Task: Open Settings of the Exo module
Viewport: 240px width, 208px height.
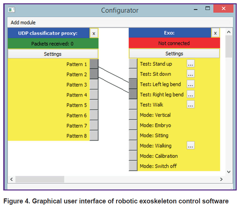Action: coord(174,54)
